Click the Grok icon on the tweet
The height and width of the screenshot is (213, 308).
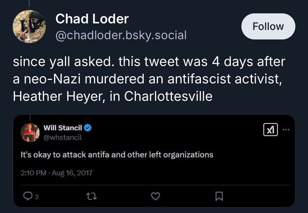[270, 129]
